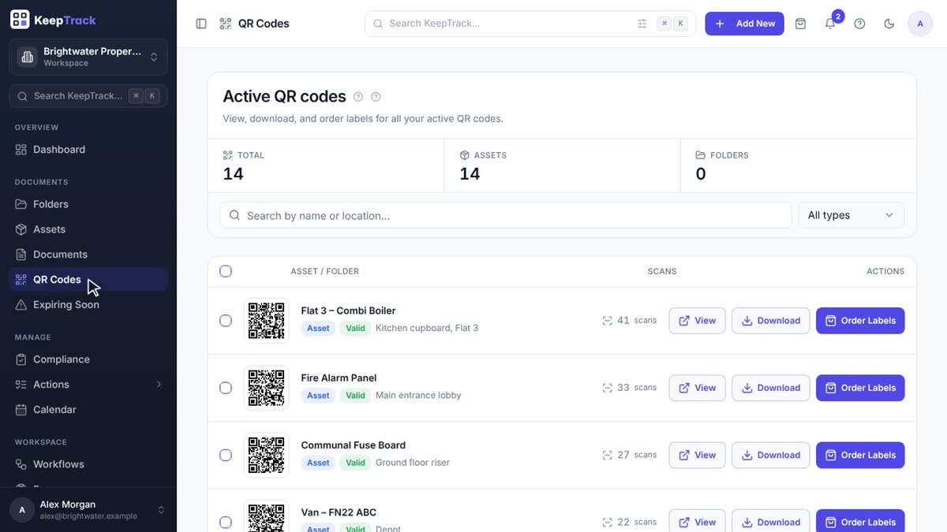This screenshot has width=947, height=532.
Task: View the Flat 3 – Combi Boiler QR code
Action: point(697,321)
